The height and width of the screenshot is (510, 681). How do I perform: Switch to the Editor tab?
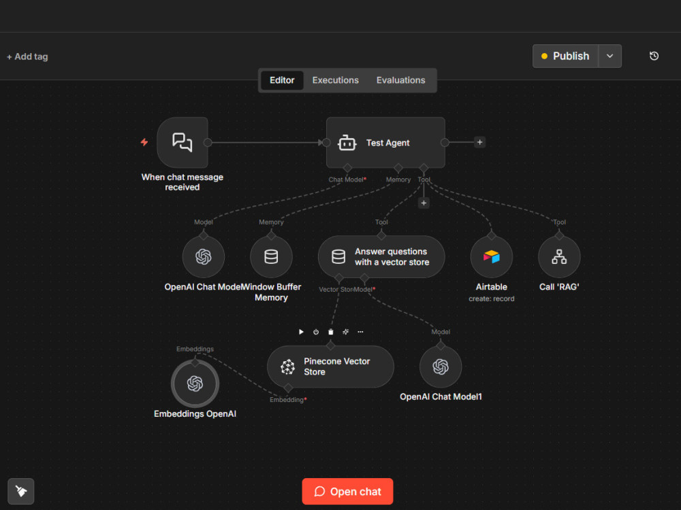pos(282,80)
